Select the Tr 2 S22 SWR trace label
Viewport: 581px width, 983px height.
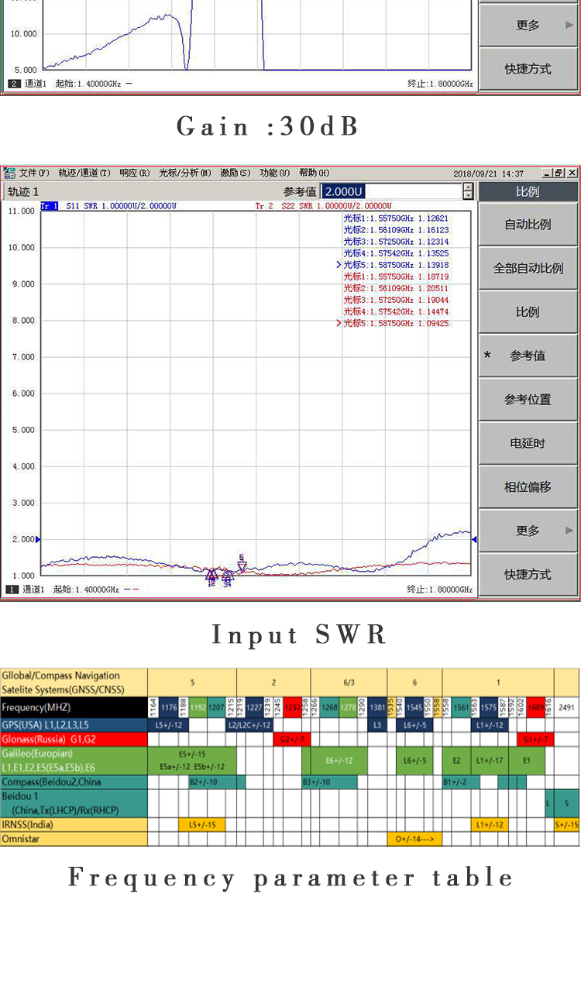323,206
